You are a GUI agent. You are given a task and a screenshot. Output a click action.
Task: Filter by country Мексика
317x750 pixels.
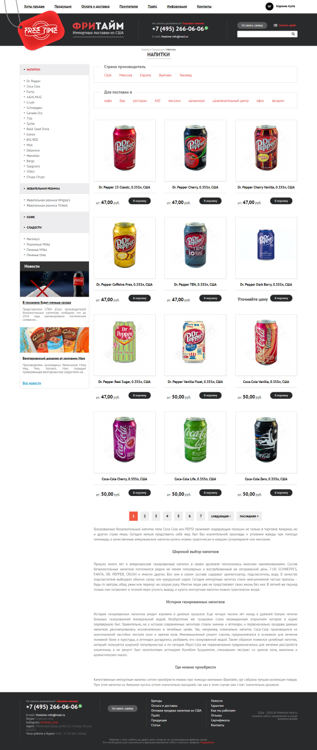point(126,75)
